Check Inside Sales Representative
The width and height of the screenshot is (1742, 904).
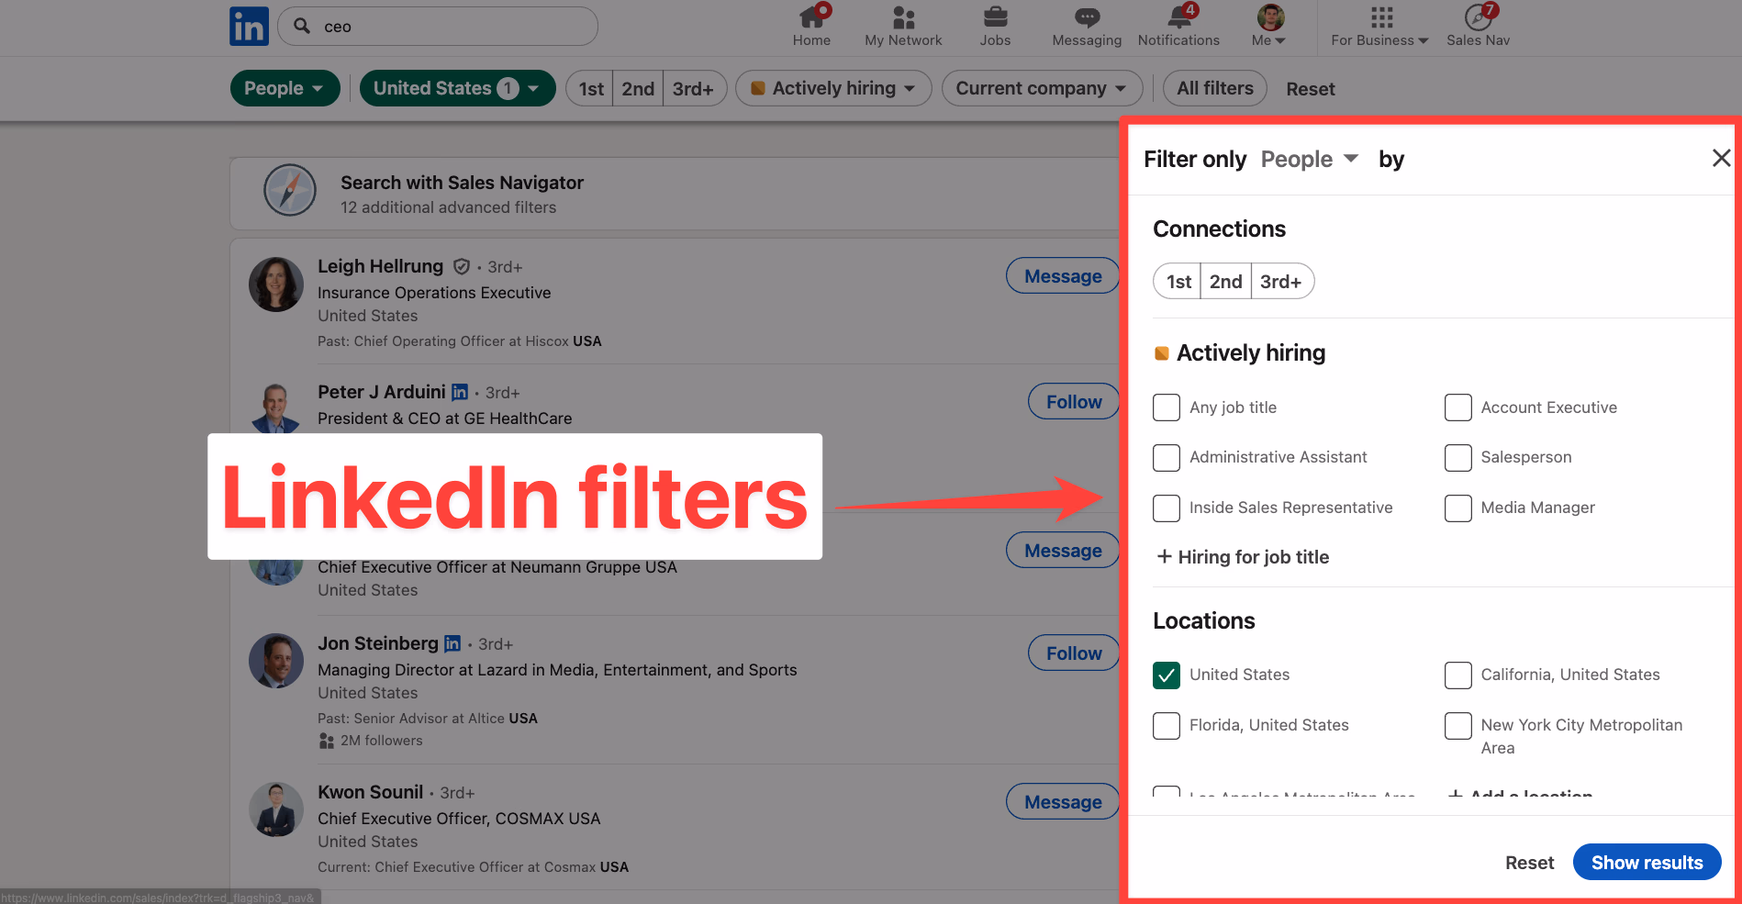coord(1167,508)
